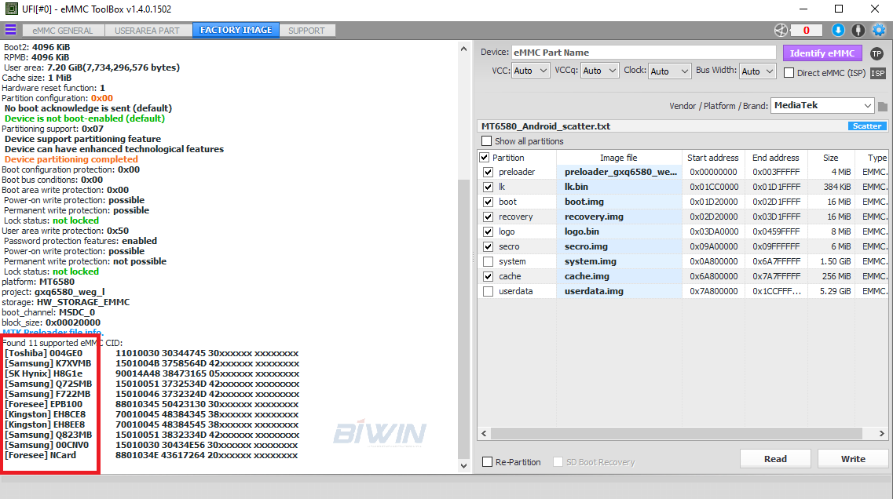Click the Write button

click(853, 459)
